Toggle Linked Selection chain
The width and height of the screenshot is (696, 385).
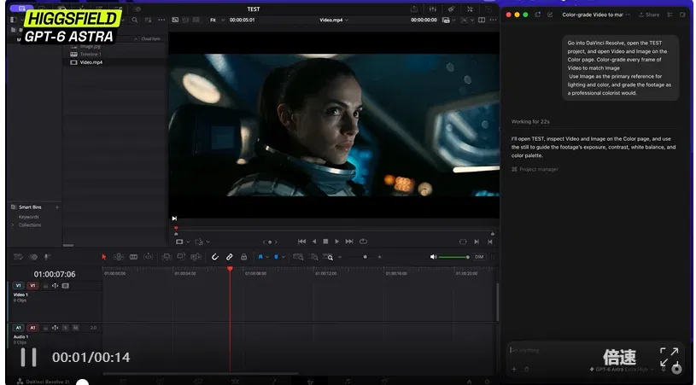(229, 257)
